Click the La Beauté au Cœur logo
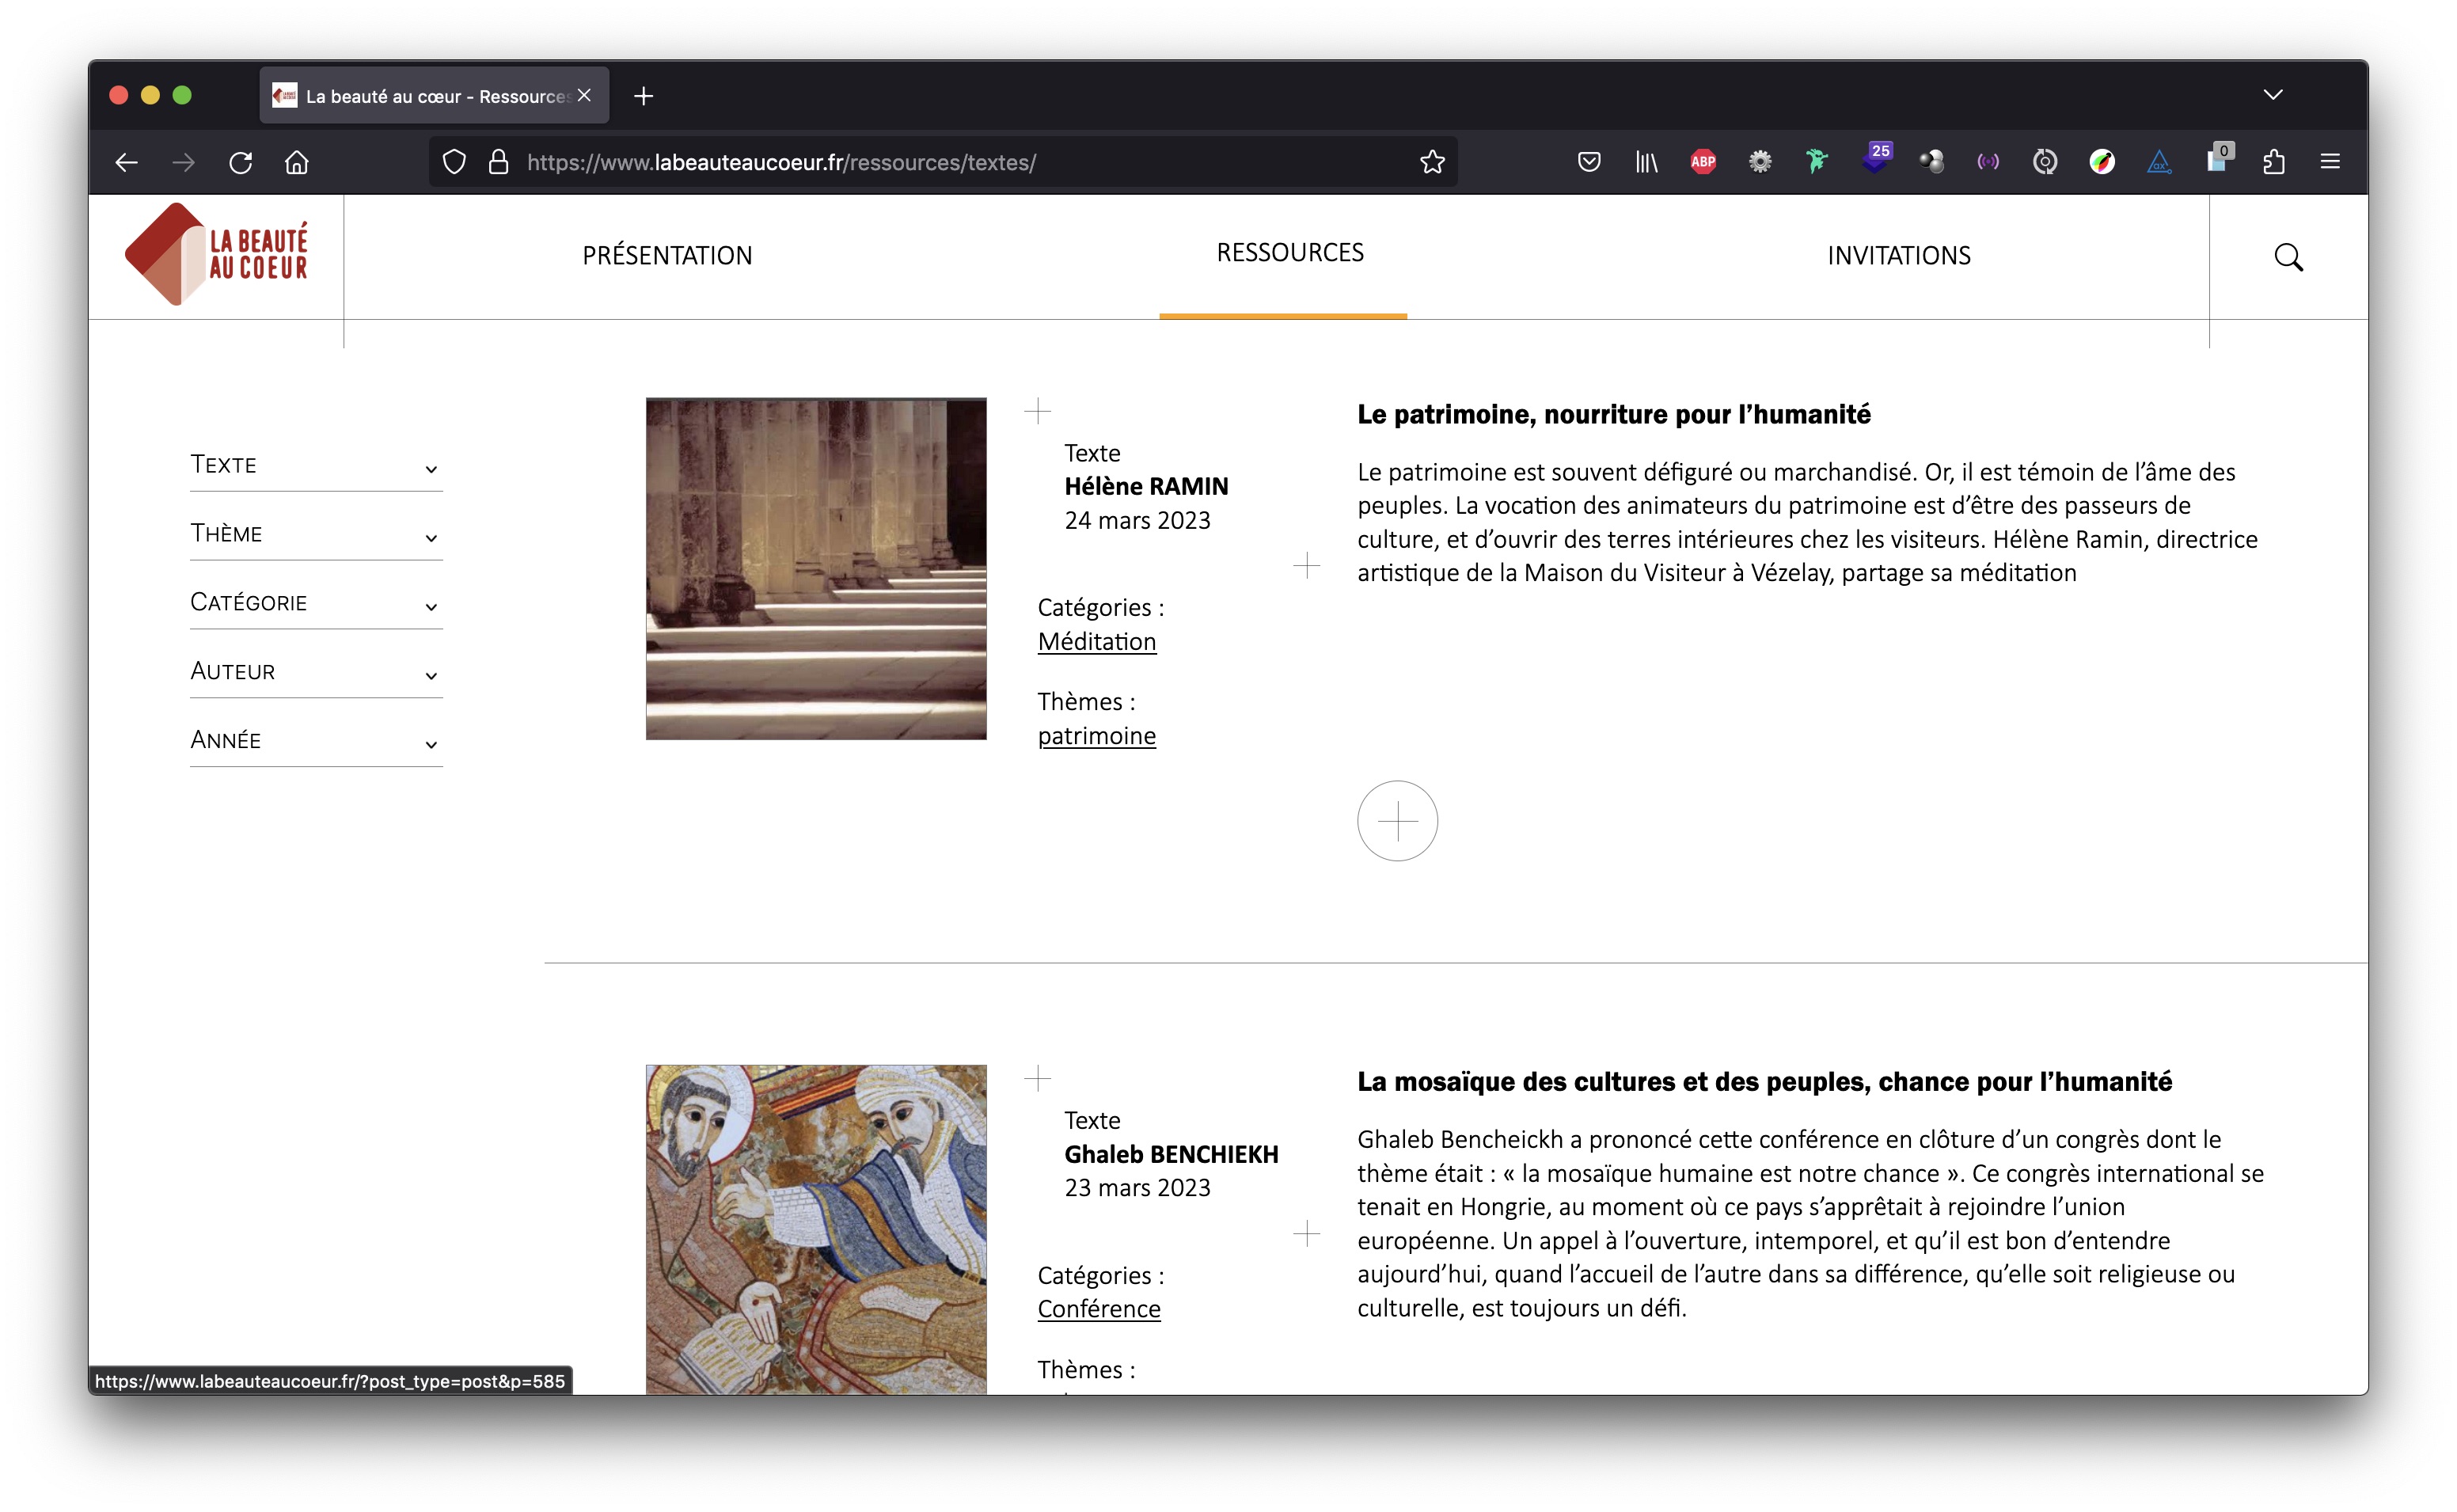Screen dimensions: 2457x1512 click(216, 254)
